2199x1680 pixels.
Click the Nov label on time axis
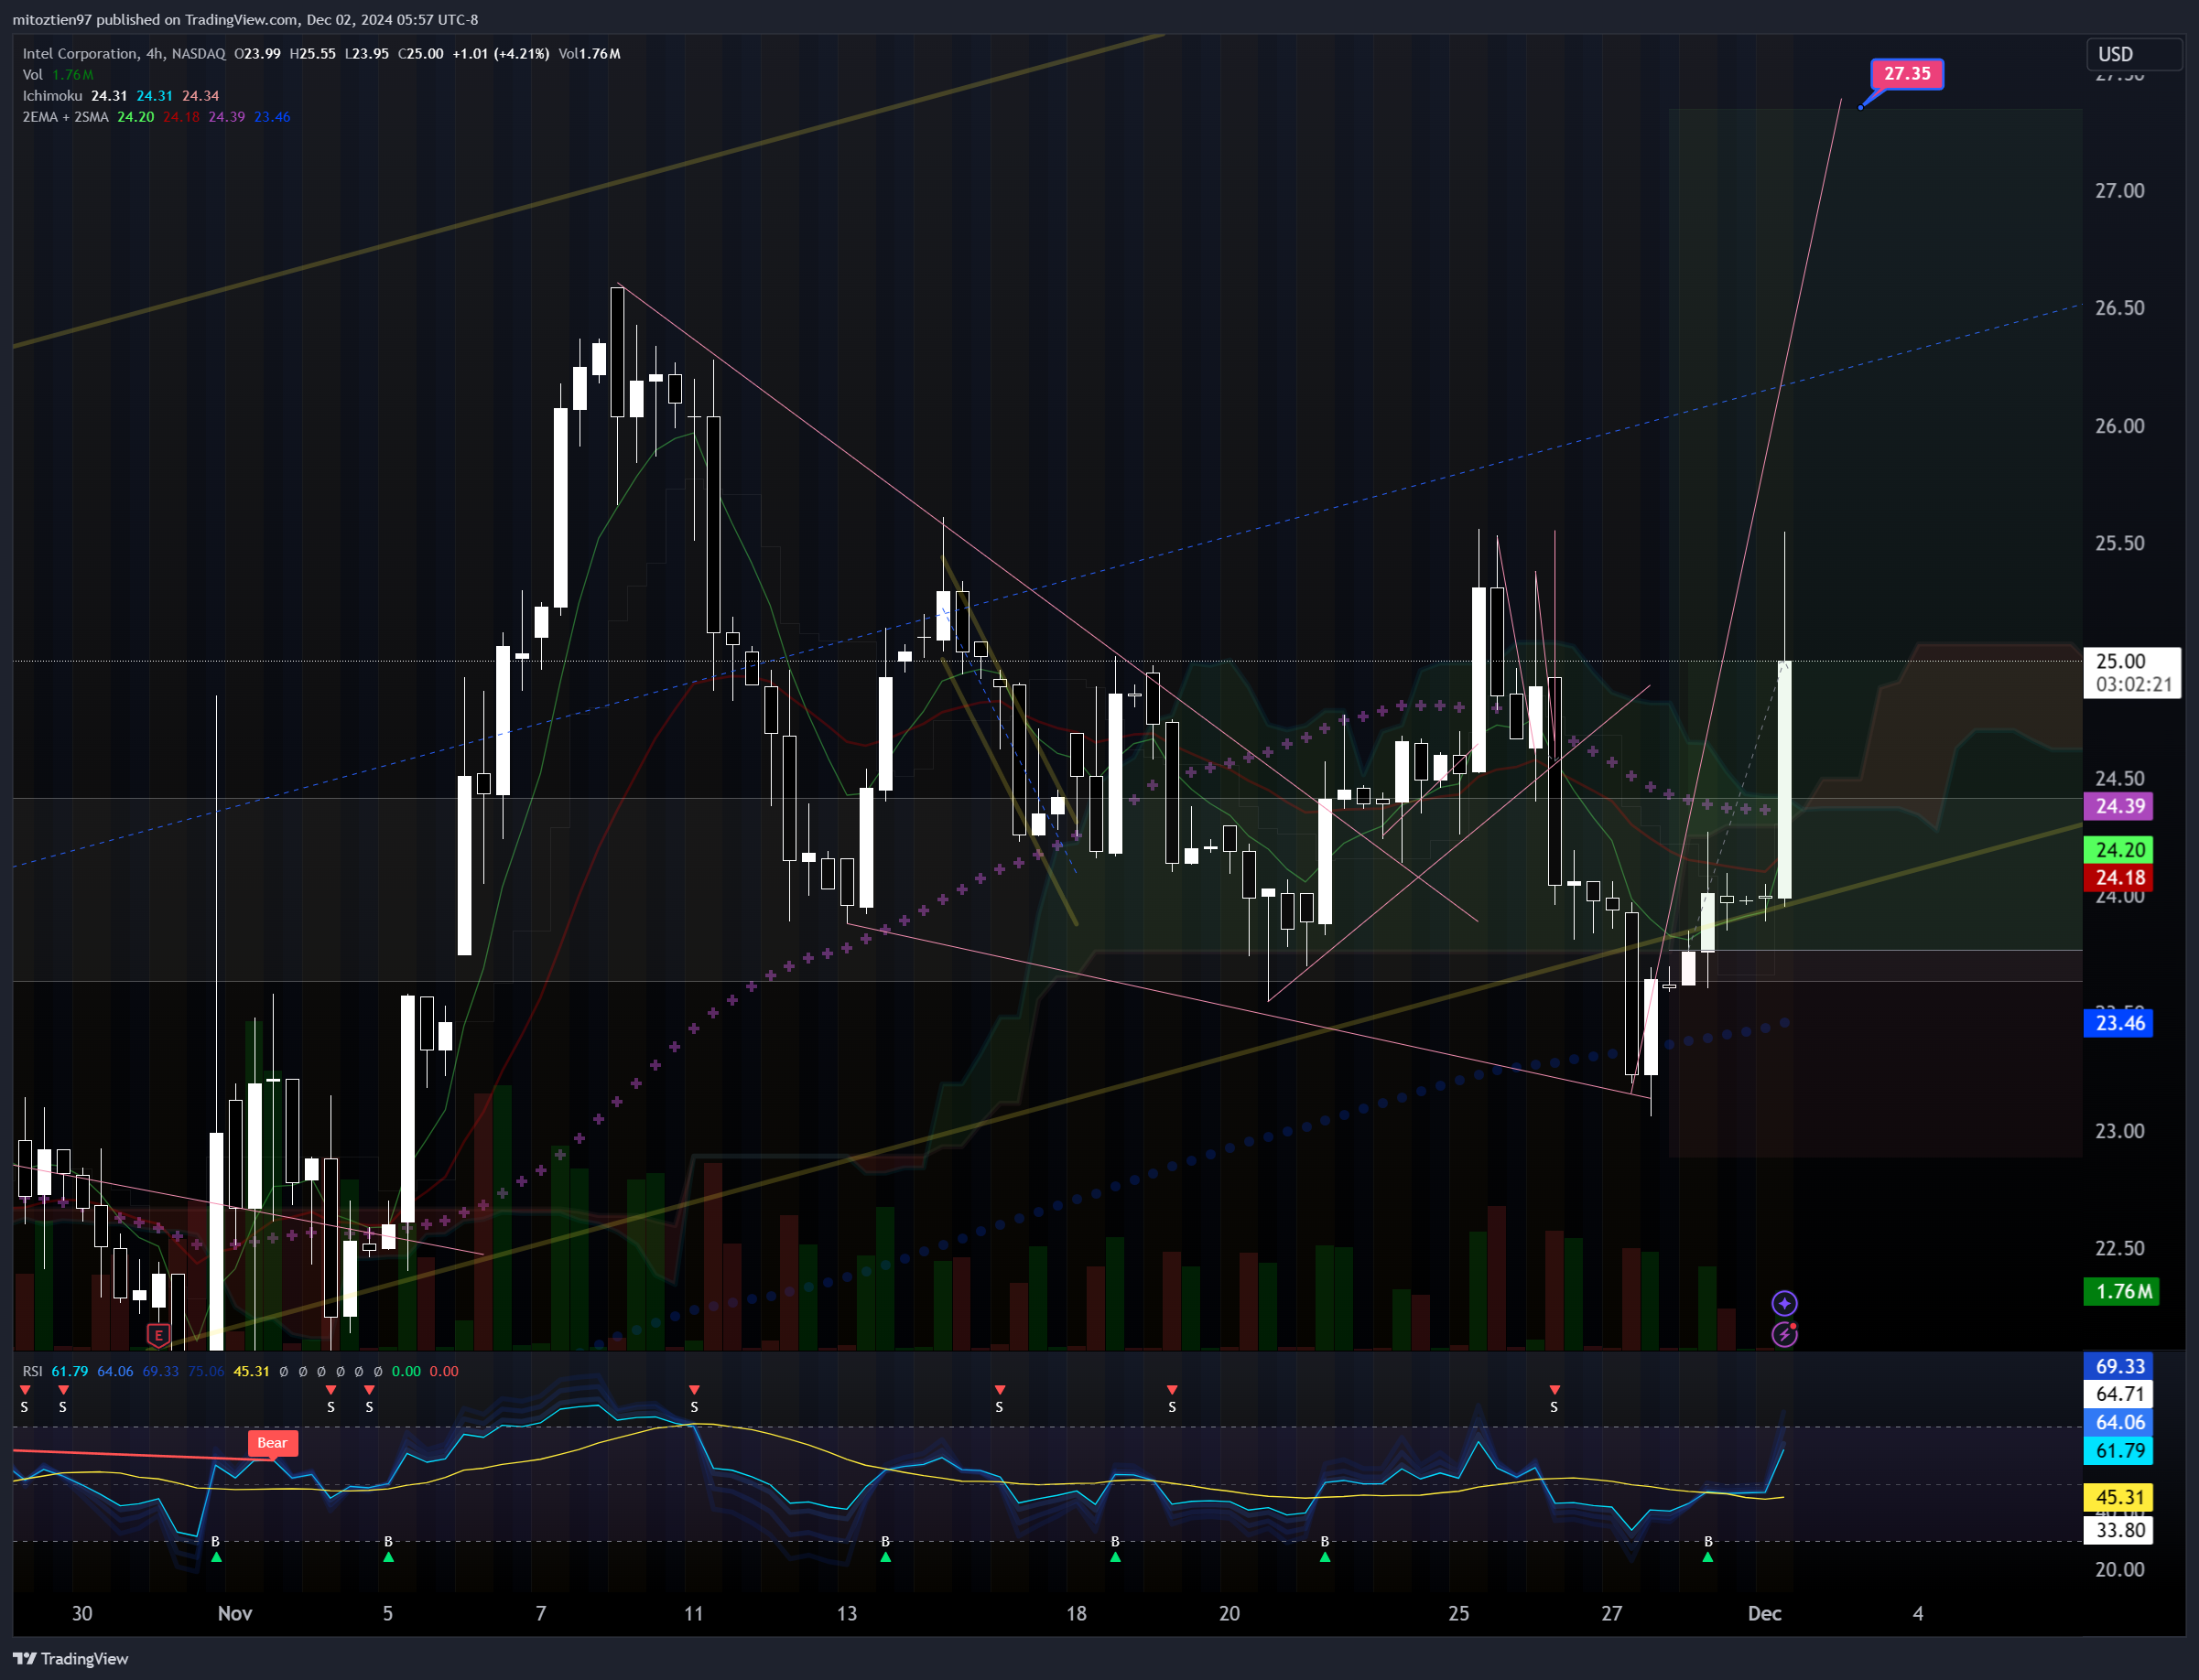[235, 1613]
